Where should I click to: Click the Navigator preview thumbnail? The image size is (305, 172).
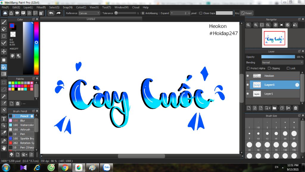click(x=274, y=38)
